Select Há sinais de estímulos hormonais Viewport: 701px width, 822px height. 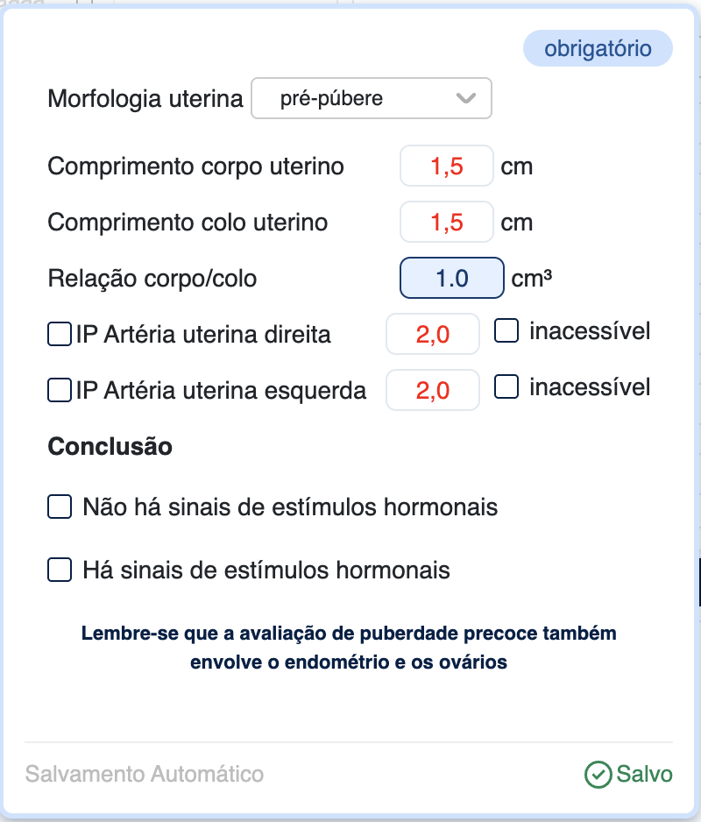(x=60, y=570)
